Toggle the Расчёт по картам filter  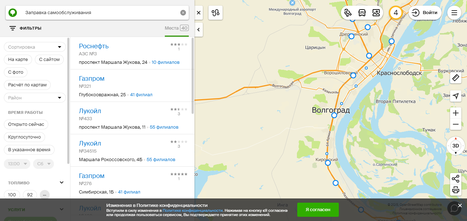[x=27, y=85]
